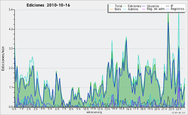188x115 pixels.
Task: Click the Ediciones/min axis label
Action: pyautogui.click(x=3, y=58)
